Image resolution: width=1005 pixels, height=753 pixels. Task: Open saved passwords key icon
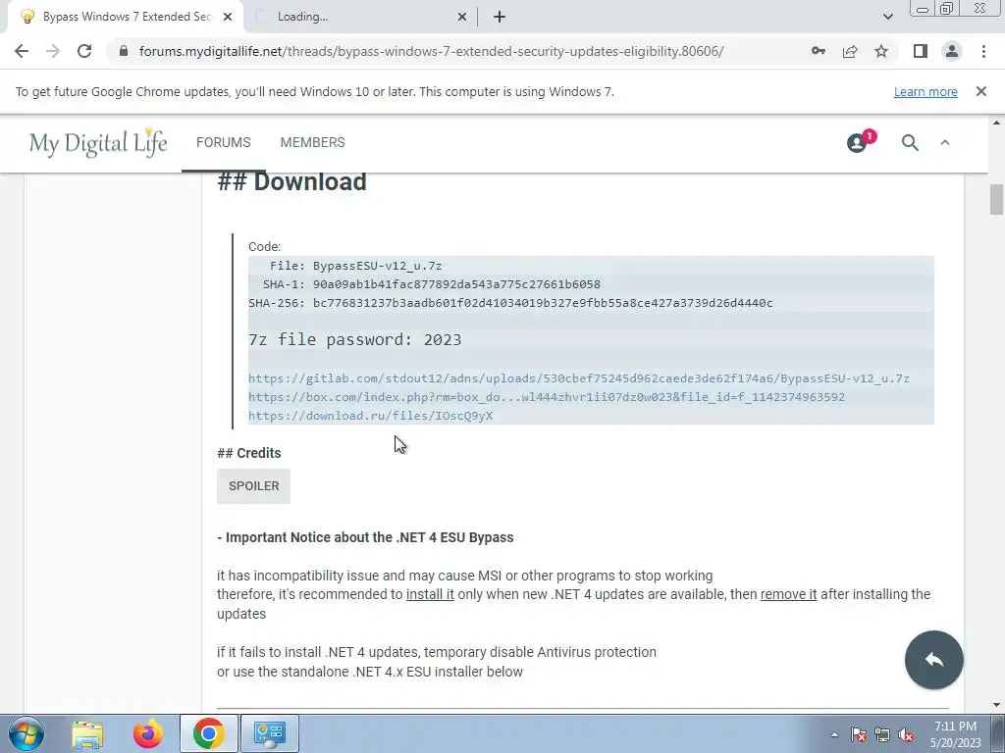818,51
